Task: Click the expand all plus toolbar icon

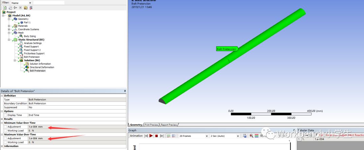Action: coord(21,8)
